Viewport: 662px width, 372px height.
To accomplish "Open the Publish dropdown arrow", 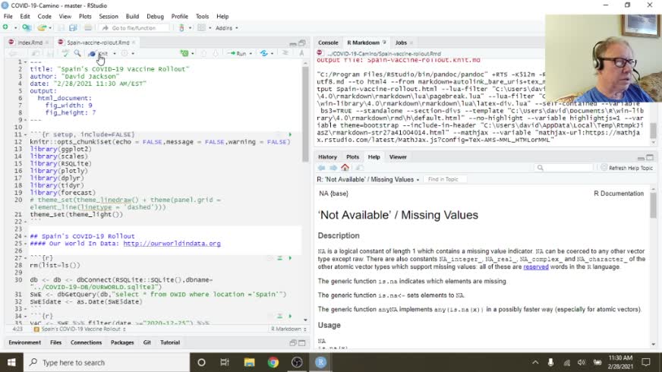I will click(x=273, y=54).
